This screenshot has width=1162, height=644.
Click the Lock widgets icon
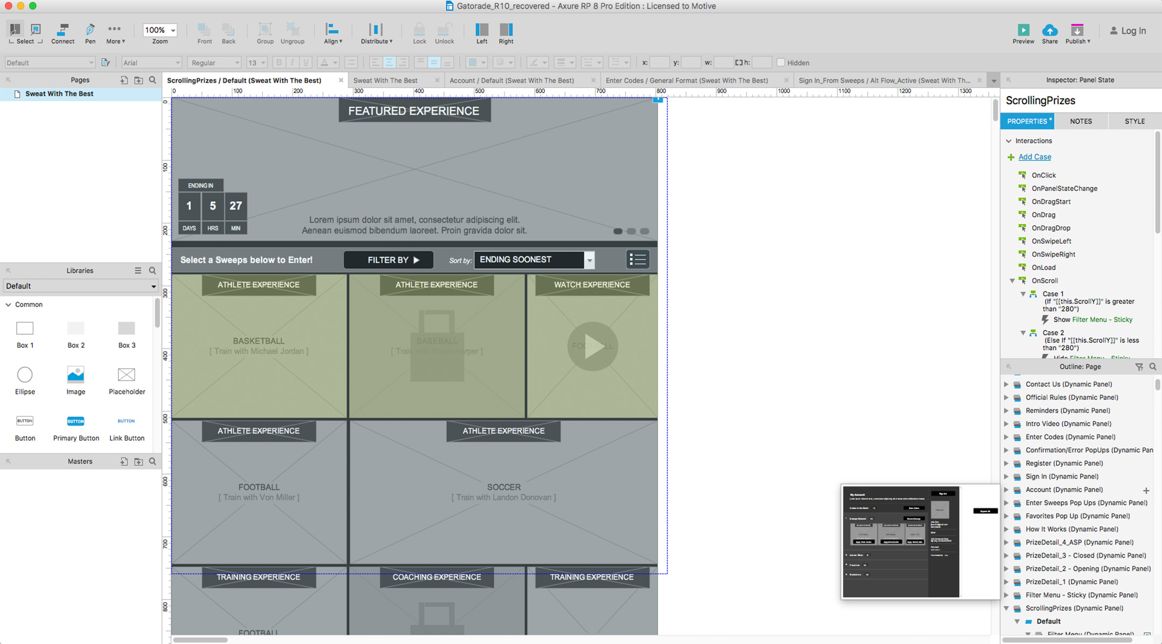[x=419, y=32]
